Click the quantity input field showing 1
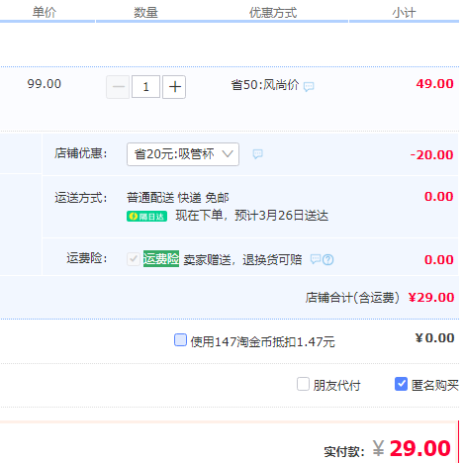Viewport: 464px width, 463px height. pos(145,87)
